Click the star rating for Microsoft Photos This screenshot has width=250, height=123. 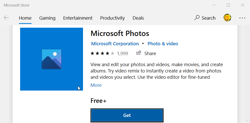[102, 53]
